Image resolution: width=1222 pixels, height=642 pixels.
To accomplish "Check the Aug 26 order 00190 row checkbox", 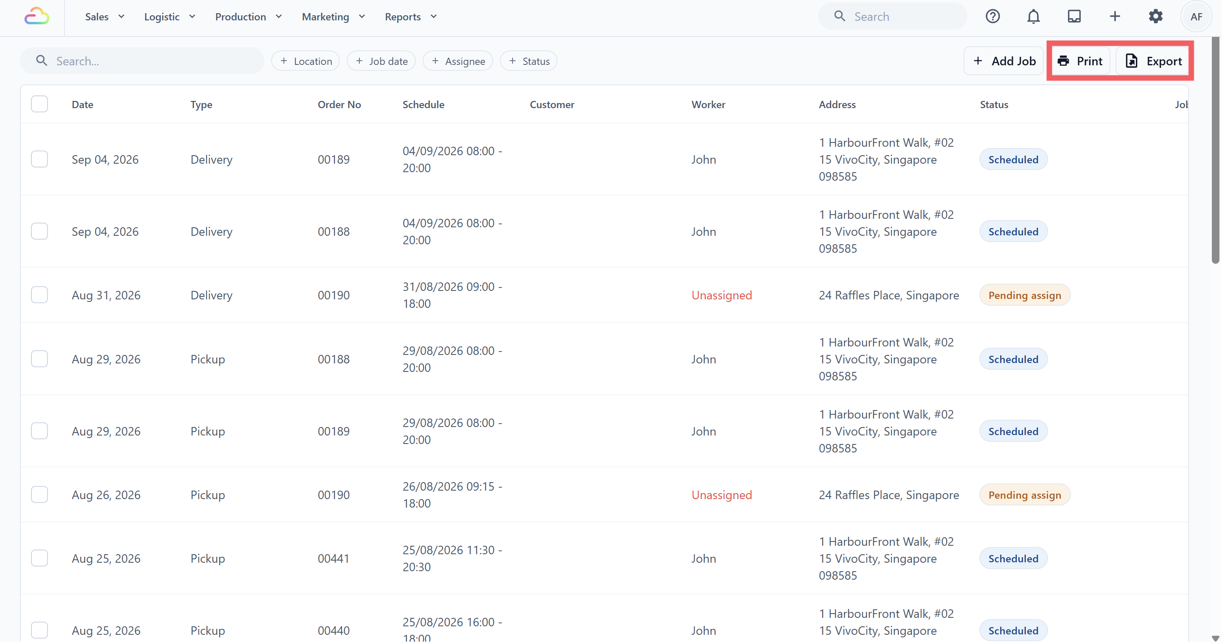I will 39,494.
